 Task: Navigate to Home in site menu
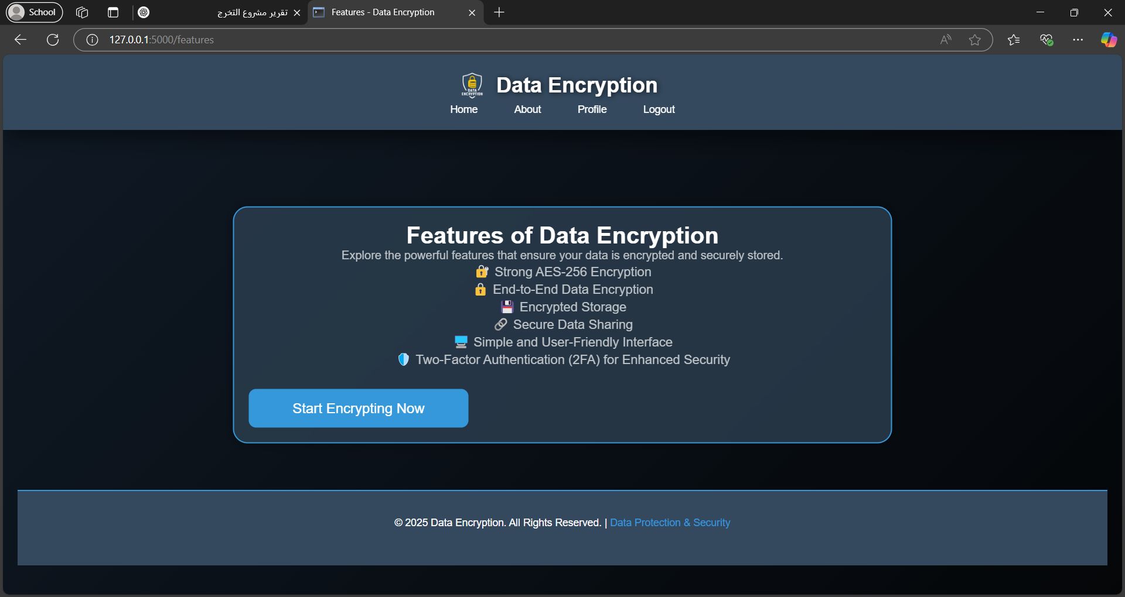click(x=463, y=109)
